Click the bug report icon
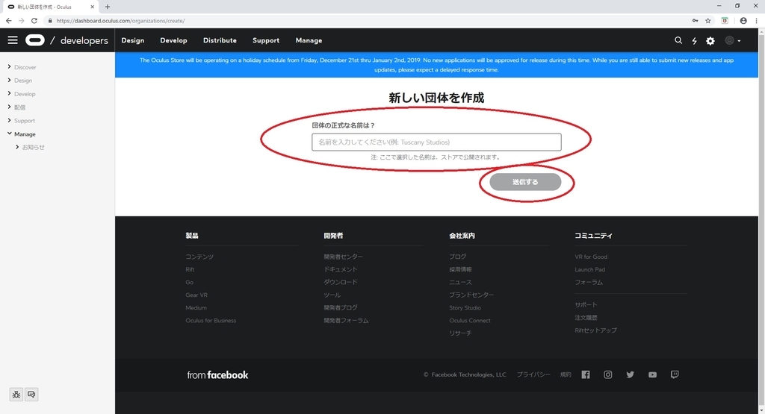The image size is (765, 414). coord(16,395)
